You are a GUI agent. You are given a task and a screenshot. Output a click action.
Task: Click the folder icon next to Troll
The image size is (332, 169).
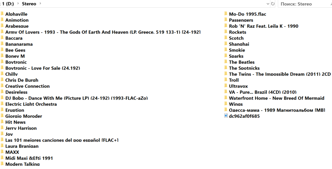[x=226, y=80]
